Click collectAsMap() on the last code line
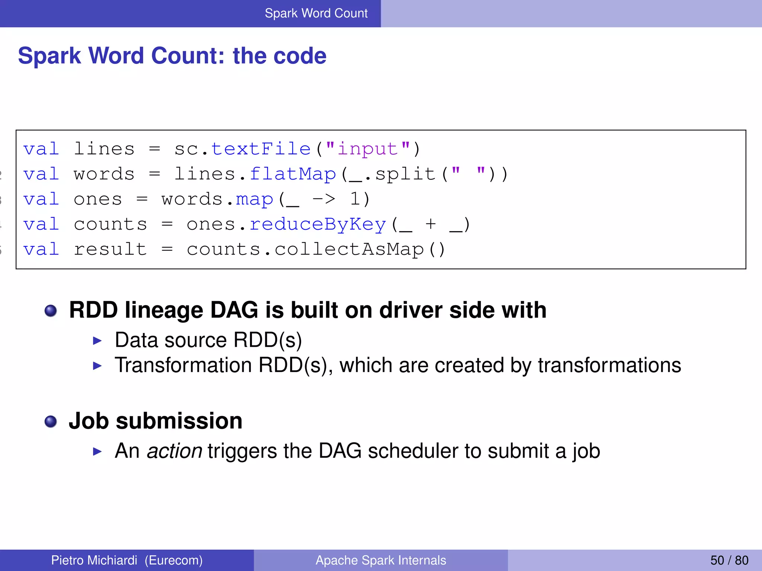The height and width of the screenshot is (571, 762). tap(359, 249)
